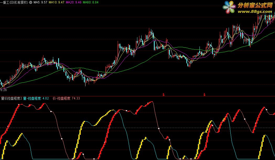Open the chart settings dropdown beside the stock title
This screenshot has width=275, height=160.
[31, 2]
